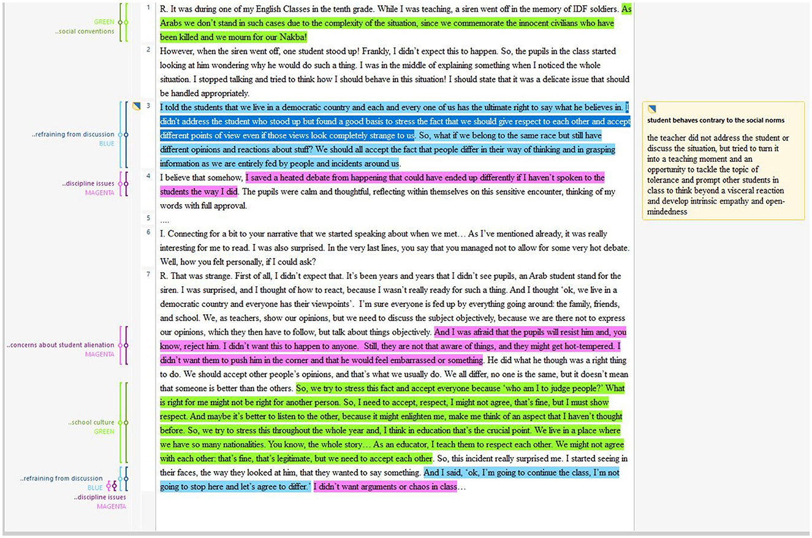812x538 pixels.
Task: Select paragraph number 6
Action: (x=148, y=232)
